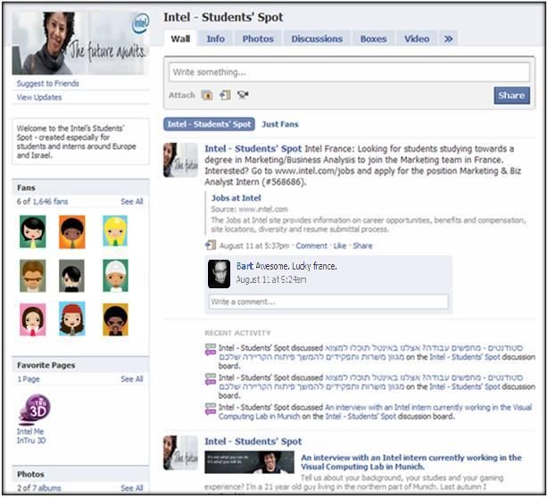Click See All in the Fans box
This screenshot has width=548, height=498.
(132, 202)
